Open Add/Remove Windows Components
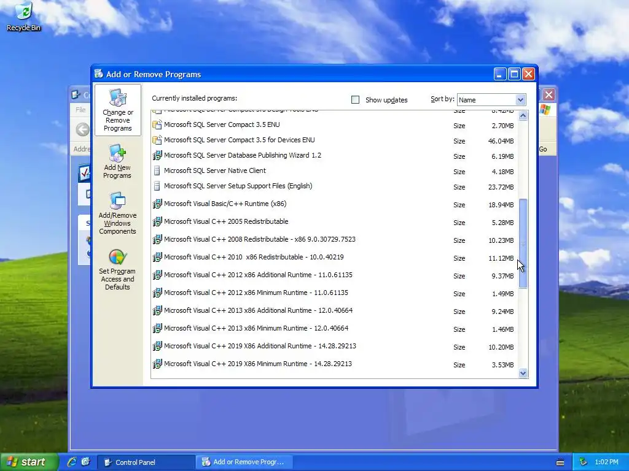The image size is (629, 471). point(117,213)
